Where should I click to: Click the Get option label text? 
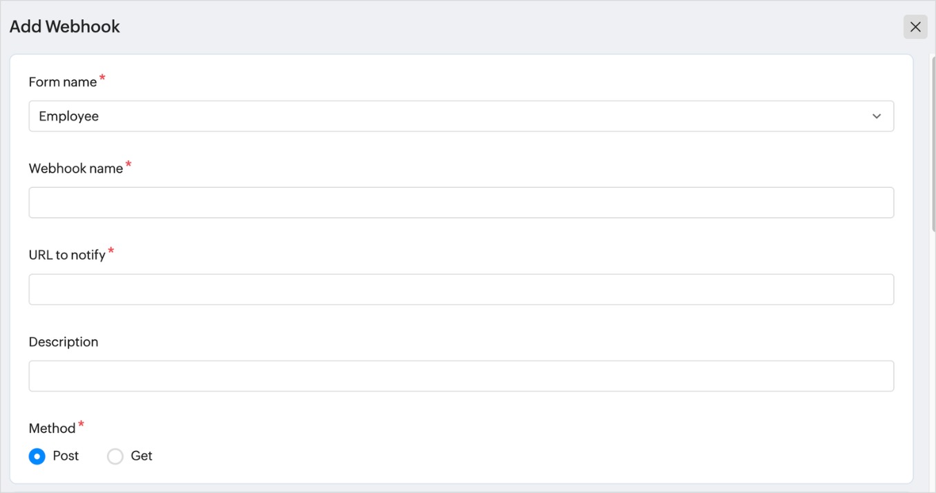tap(142, 456)
